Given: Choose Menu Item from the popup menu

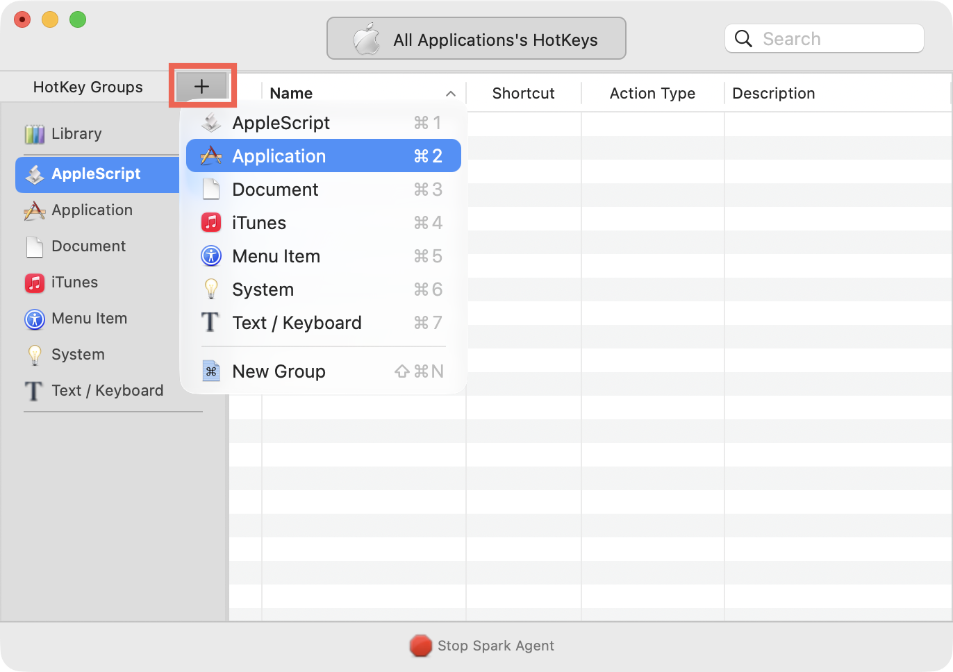Looking at the screenshot, I should (x=324, y=256).
